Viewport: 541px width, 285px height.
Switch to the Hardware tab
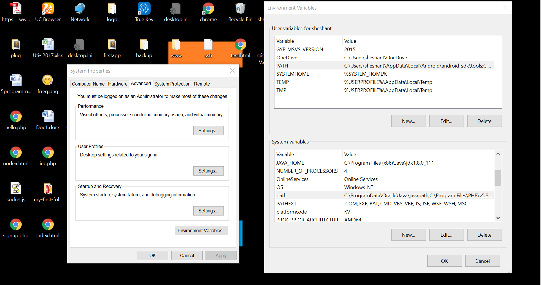(x=118, y=84)
